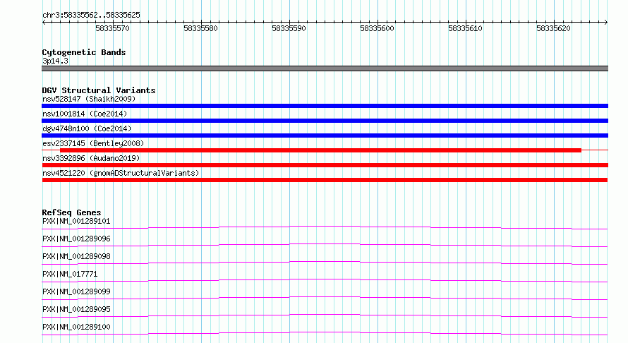Image resolution: width=628 pixels, height=343 pixels.
Task: Open the DGV Structural Variants track title
Action: pos(99,90)
